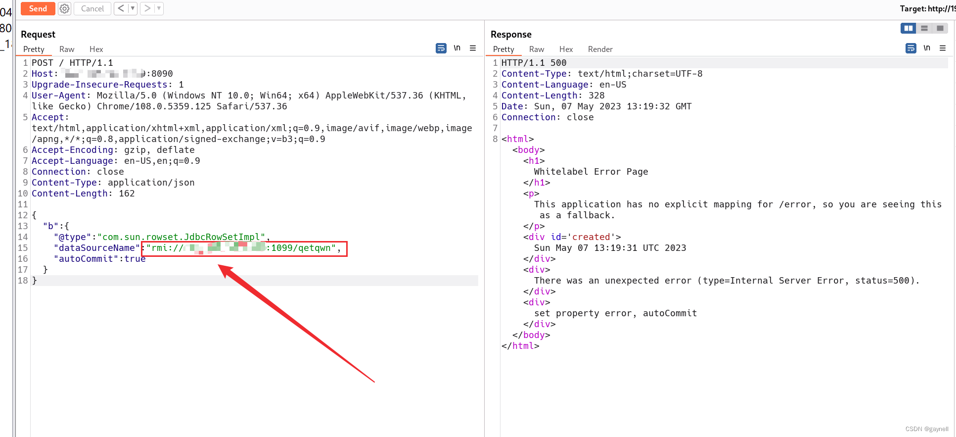Click the HTTP/1.1 500 status line
956x437 pixels.
pyautogui.click(x=534, y=63)
